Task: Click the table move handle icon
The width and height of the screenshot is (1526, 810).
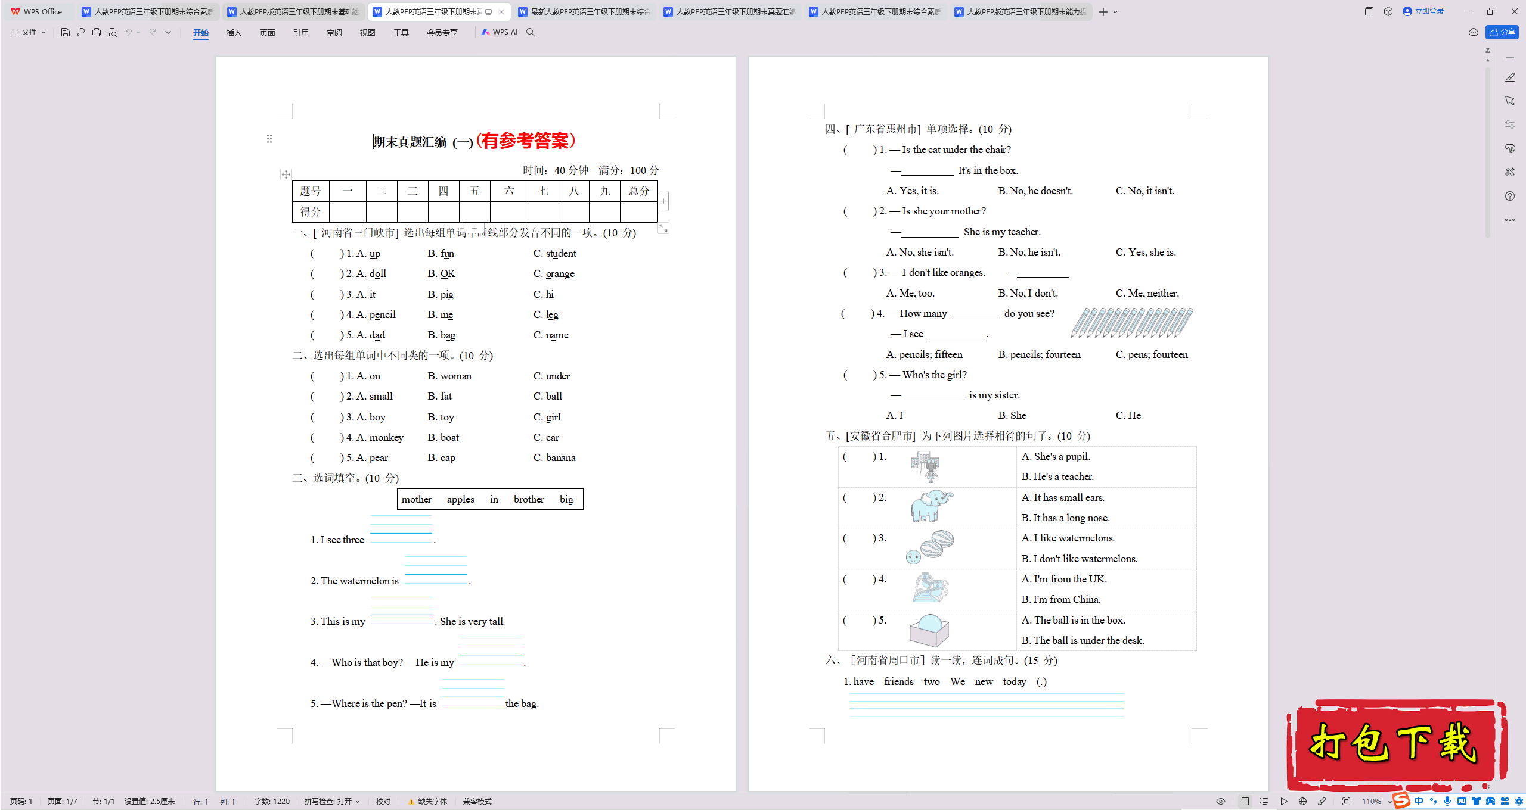Action: click(286, 175)
